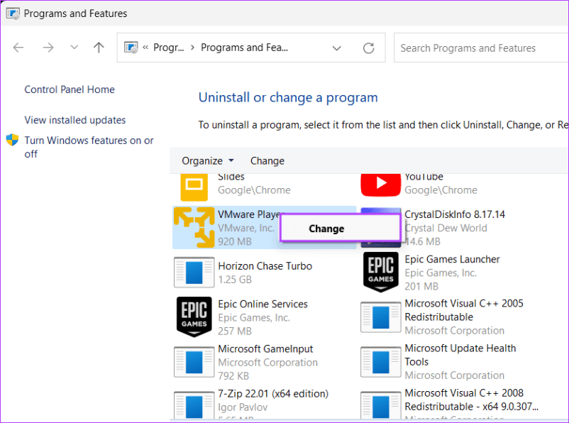569x423 pixels.
Task: Click the View installed updates link
Action: (74, 120)
